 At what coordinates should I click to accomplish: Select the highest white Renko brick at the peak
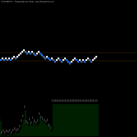click(24, 50)
